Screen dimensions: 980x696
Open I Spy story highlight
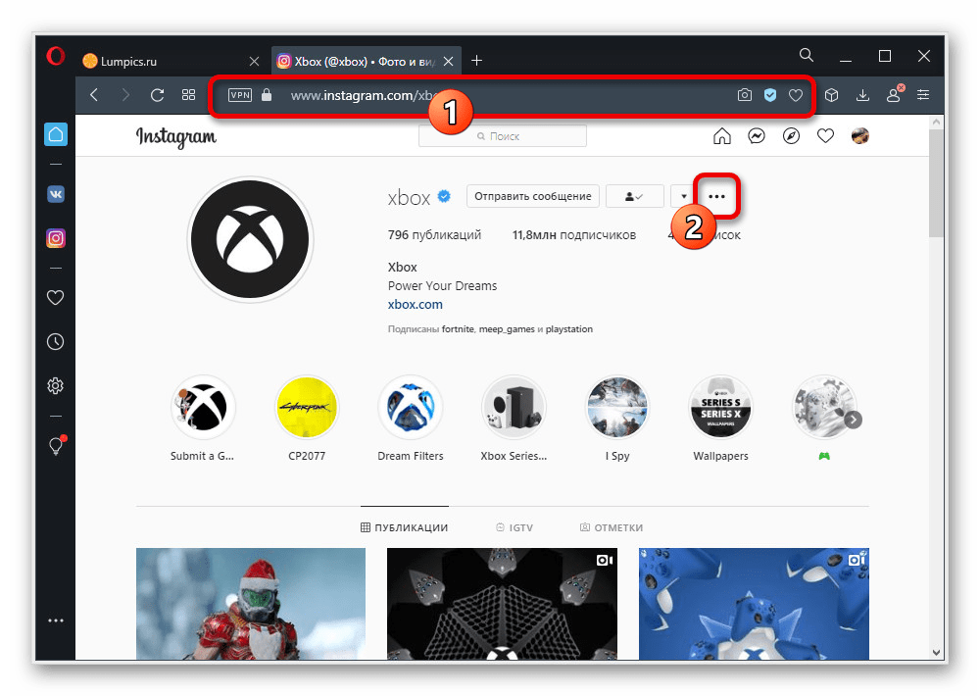(616, 407)
